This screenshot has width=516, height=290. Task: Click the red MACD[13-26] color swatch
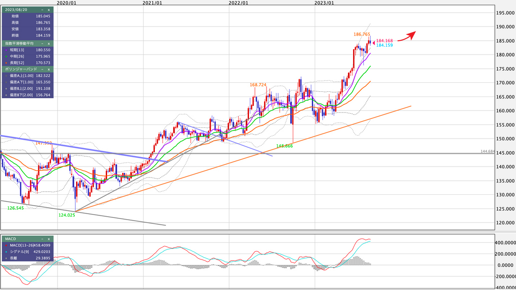click(x=5, y=245)
